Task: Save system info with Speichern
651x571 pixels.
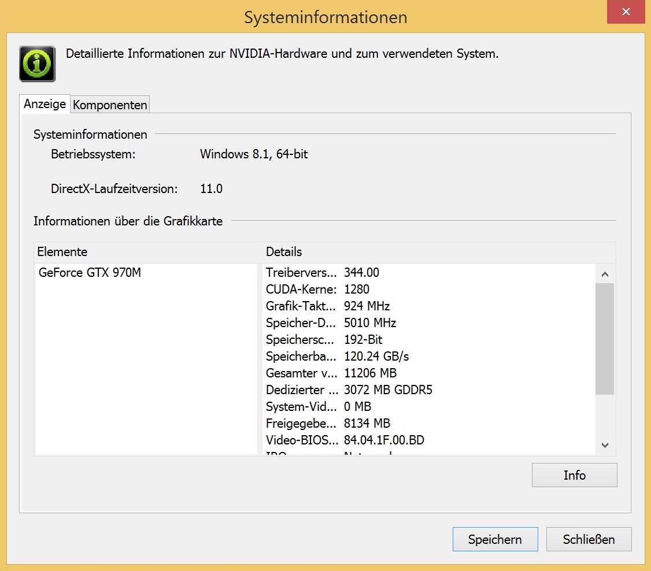Action: (495, 539)
